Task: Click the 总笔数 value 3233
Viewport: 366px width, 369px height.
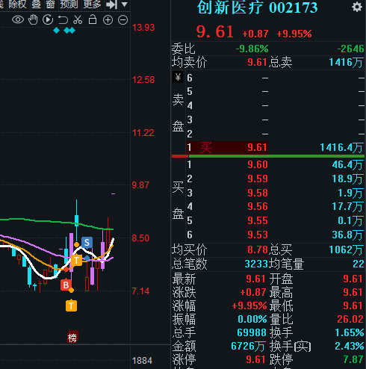Action: coord(256,264)
